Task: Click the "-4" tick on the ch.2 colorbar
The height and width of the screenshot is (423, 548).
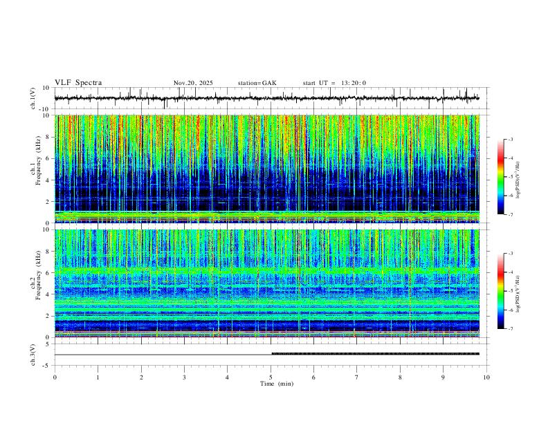Action: tap(510, 272)
